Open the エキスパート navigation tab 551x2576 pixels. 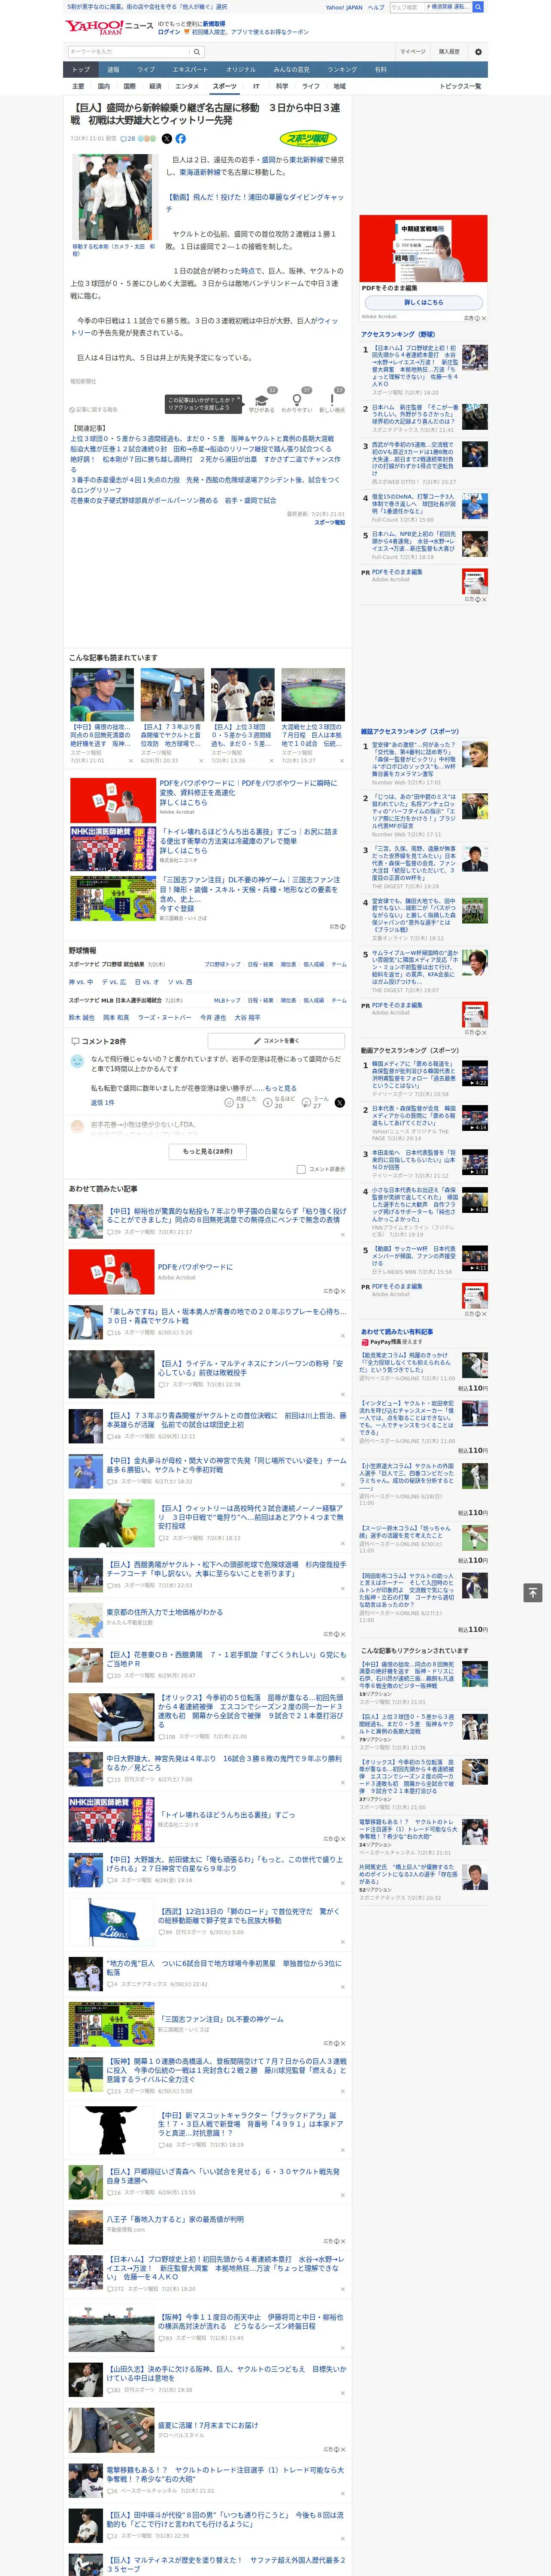point(190,69)
